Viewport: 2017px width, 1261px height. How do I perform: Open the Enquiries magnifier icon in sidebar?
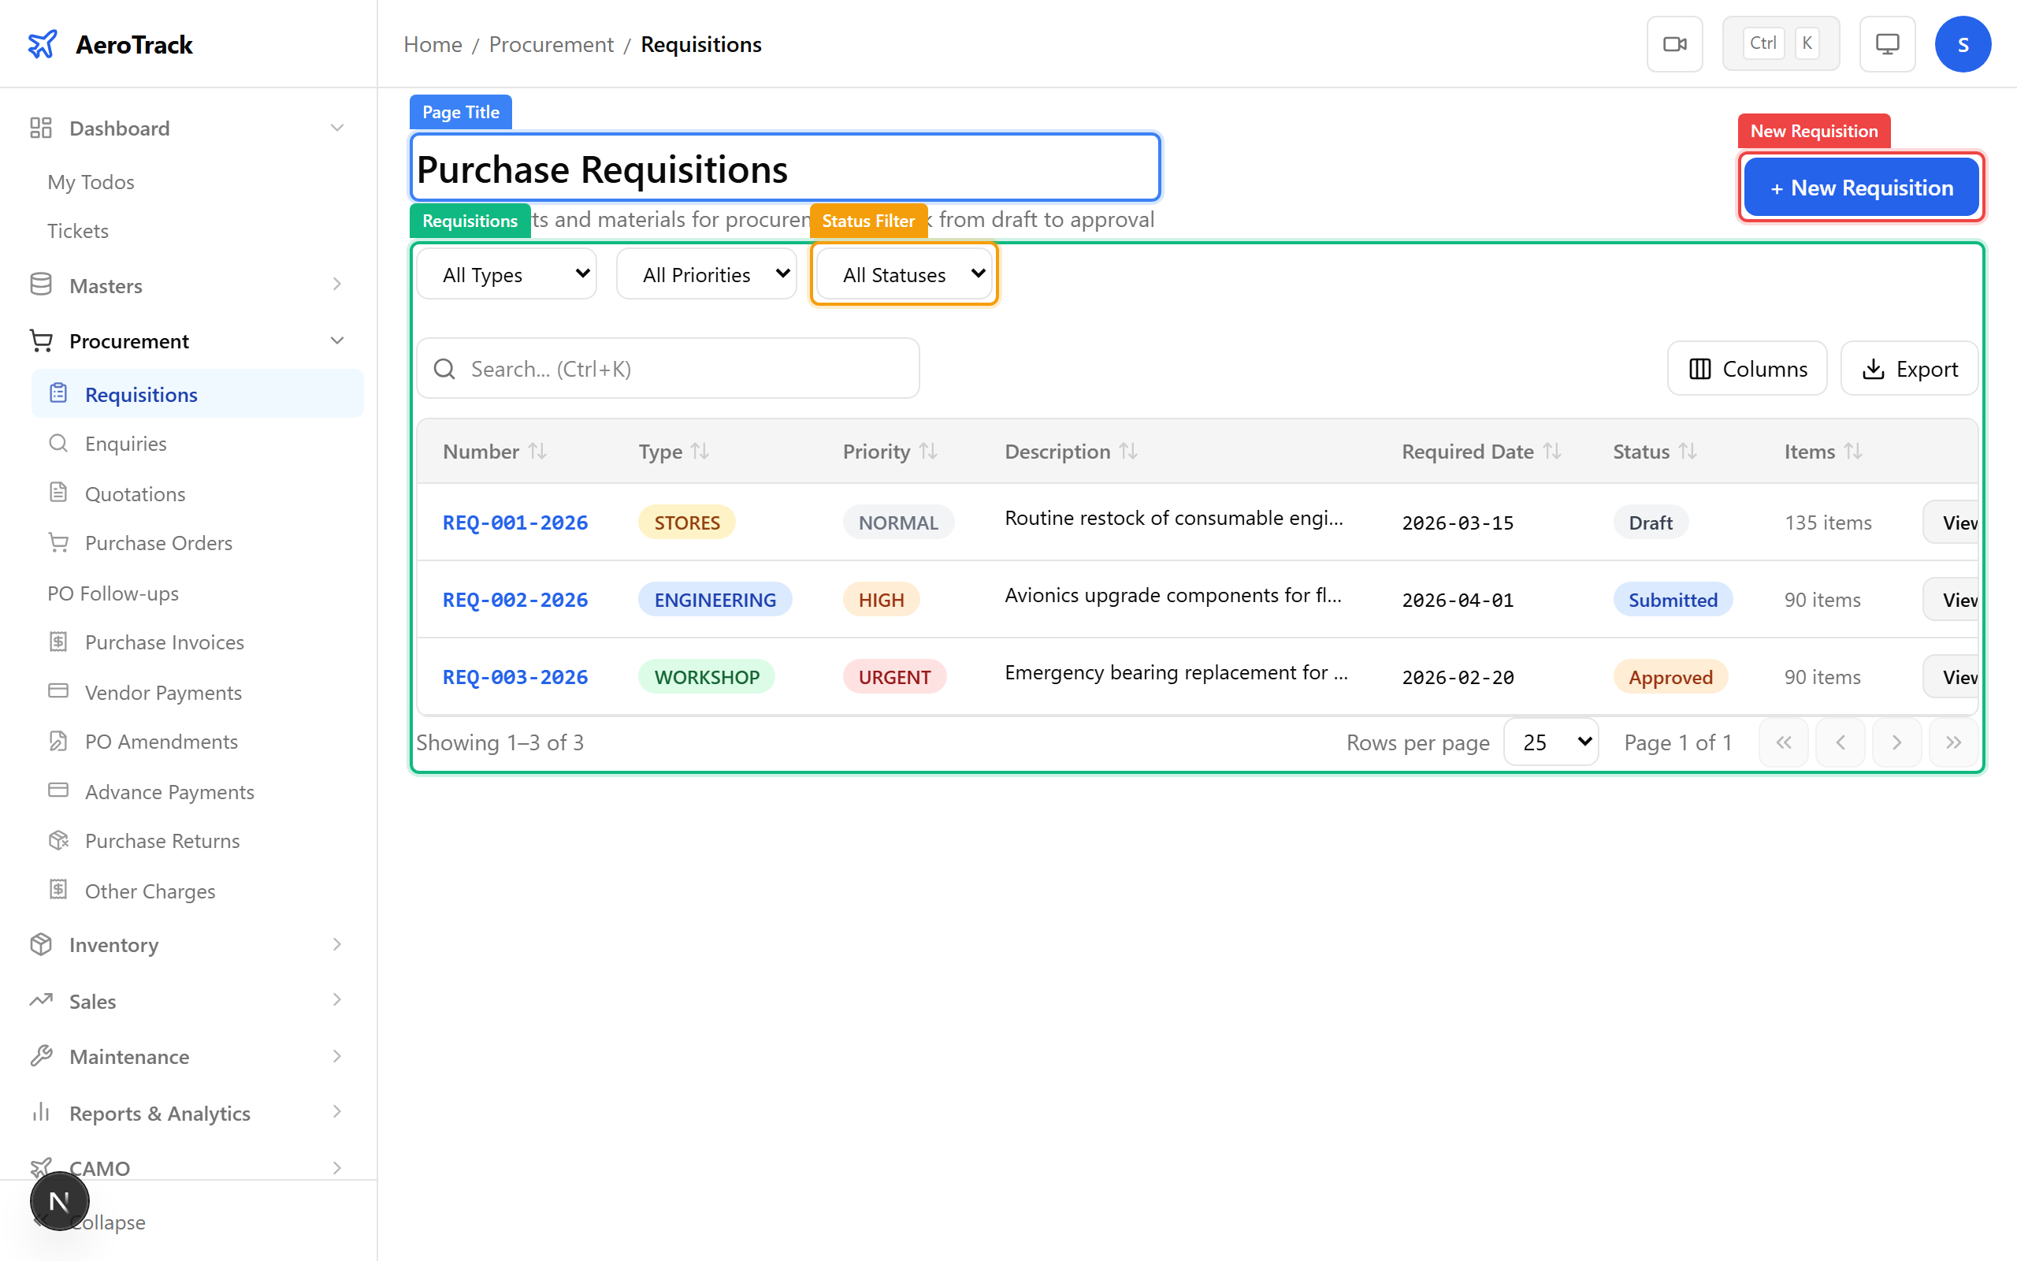pos(58,443)
